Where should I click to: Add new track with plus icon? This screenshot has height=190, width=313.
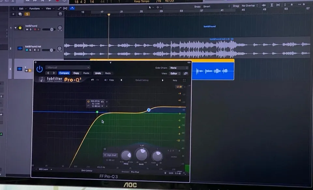pyautogui.click(x=13, y=14)
